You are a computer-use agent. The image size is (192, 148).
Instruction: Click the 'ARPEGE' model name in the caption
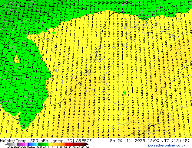pyautogui.click(x=84, y=141)
